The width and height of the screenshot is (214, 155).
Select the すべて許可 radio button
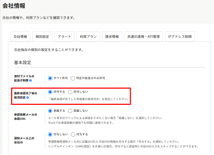(50, 78)
